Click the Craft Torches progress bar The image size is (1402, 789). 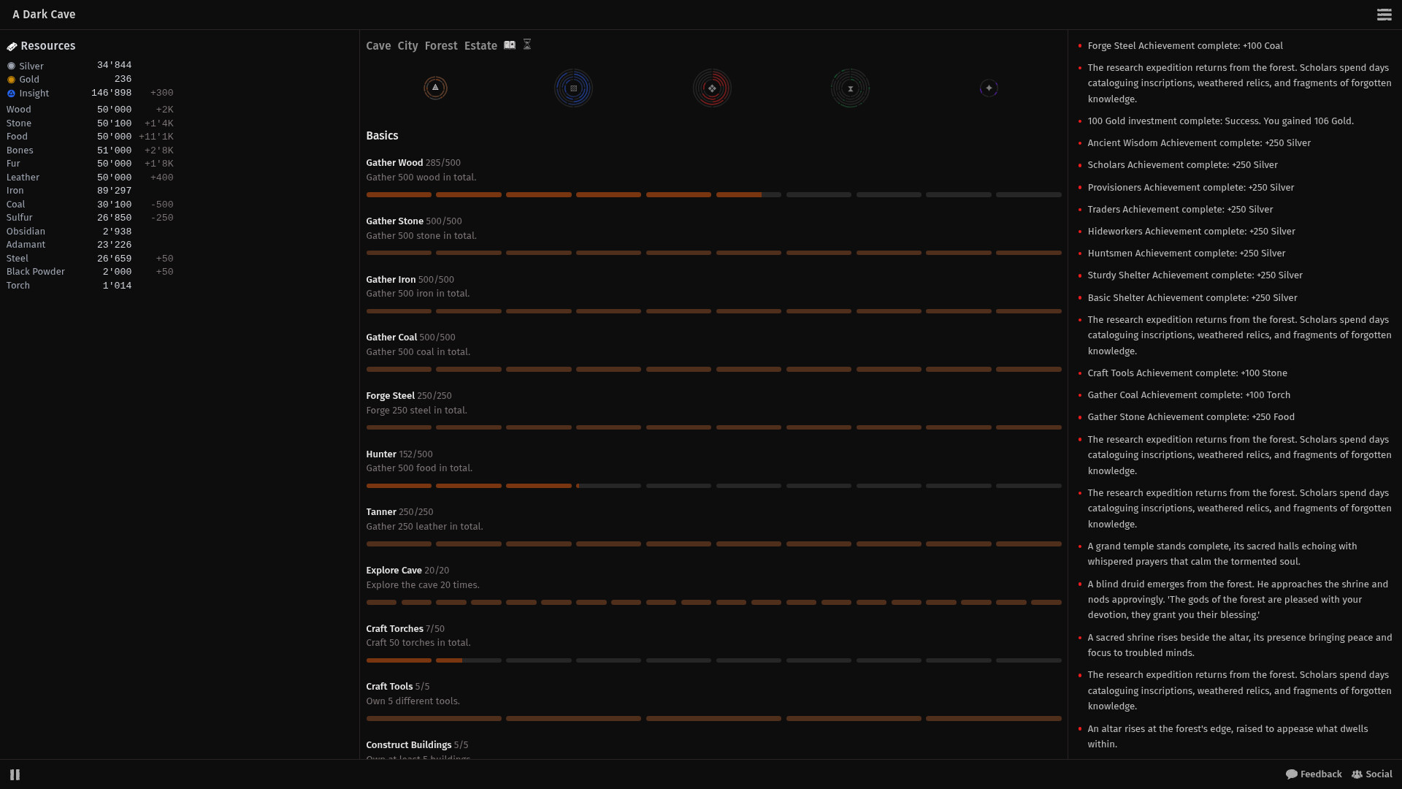pyautogui.click(x=713, y=660)
